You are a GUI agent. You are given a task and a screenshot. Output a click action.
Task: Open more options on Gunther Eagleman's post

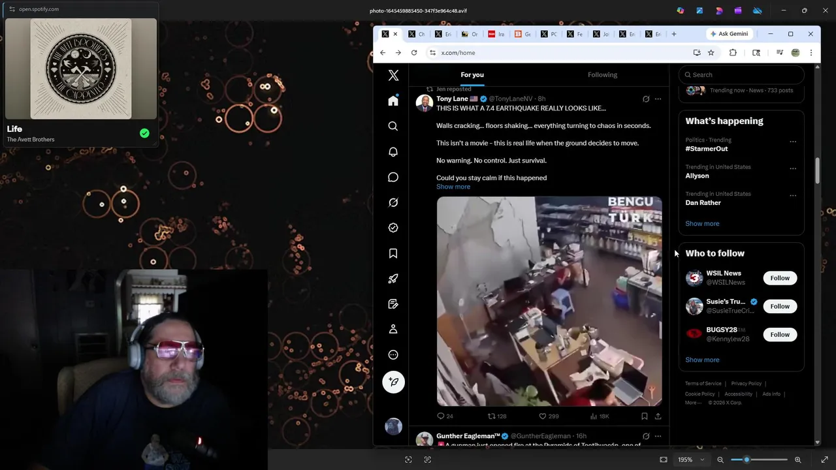(658, 436)
